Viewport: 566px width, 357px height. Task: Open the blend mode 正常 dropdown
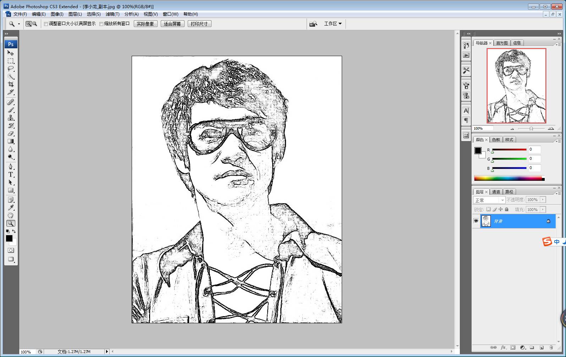pyautogui.click(x=489, y=200)
